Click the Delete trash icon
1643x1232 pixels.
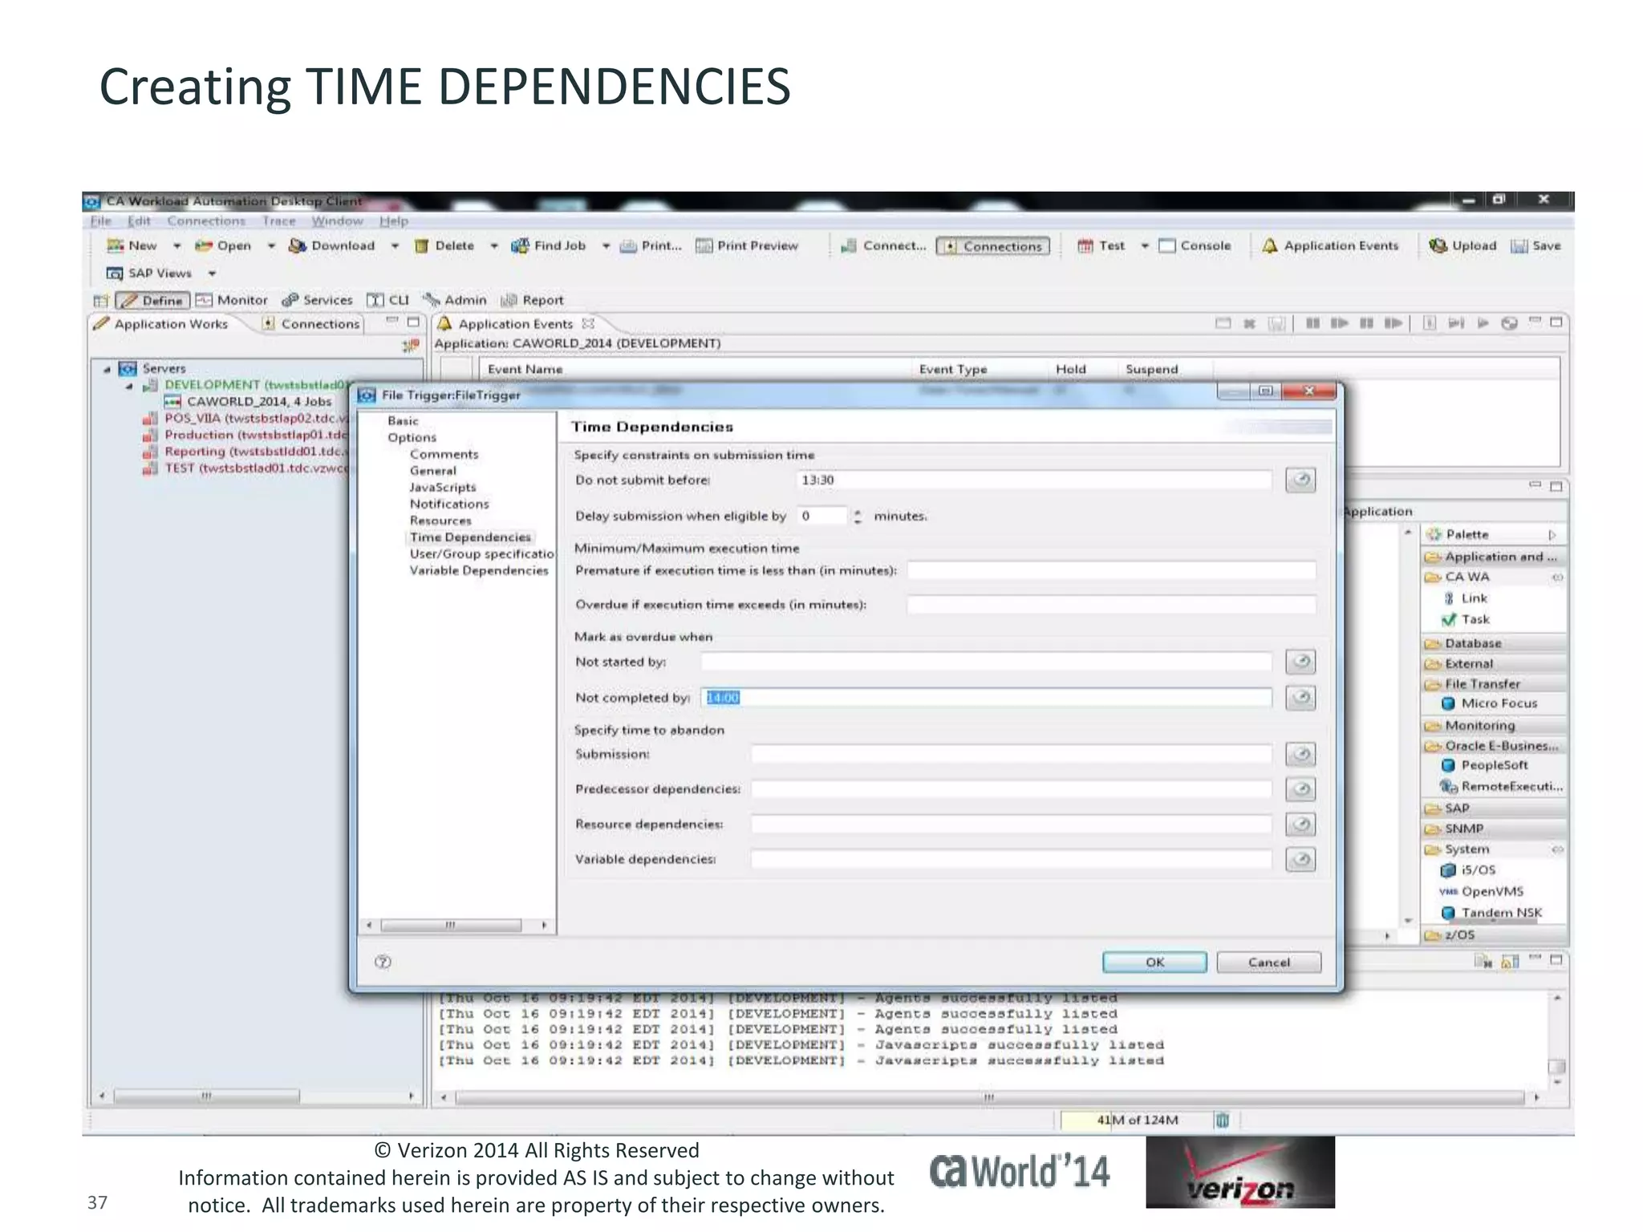point(422,245)
